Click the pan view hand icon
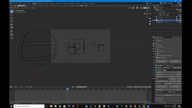The height and width of the screenshot is (108, 192). click(x=150, y=21)
